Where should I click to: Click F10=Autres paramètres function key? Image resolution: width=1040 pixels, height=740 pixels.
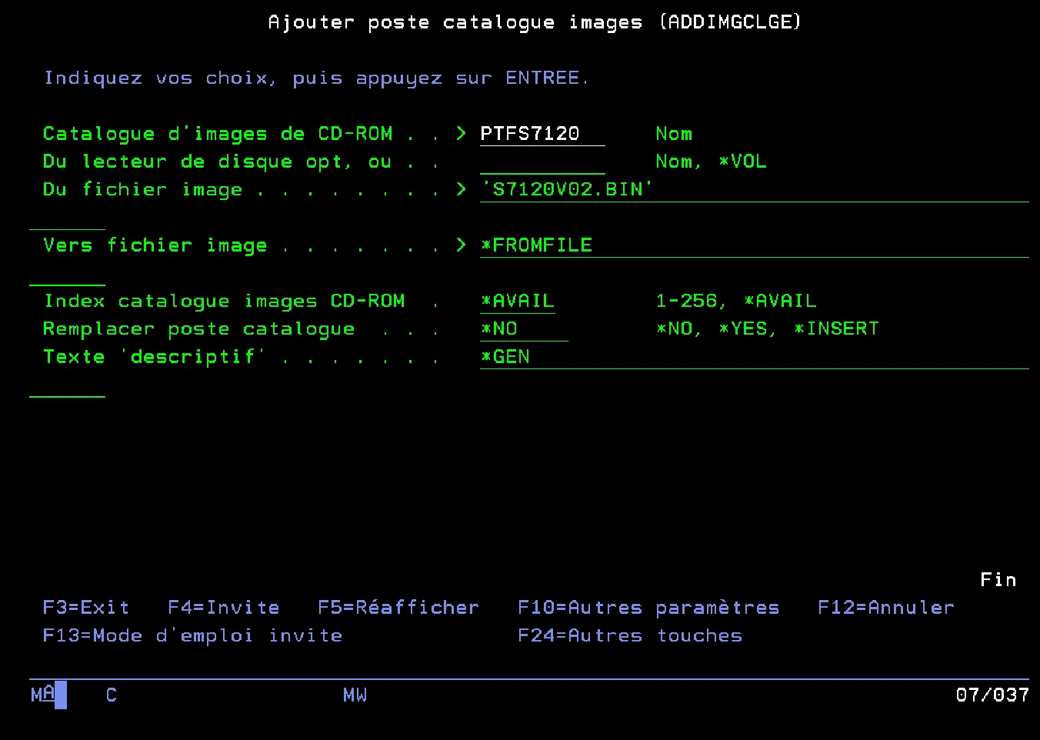point(648,608)
